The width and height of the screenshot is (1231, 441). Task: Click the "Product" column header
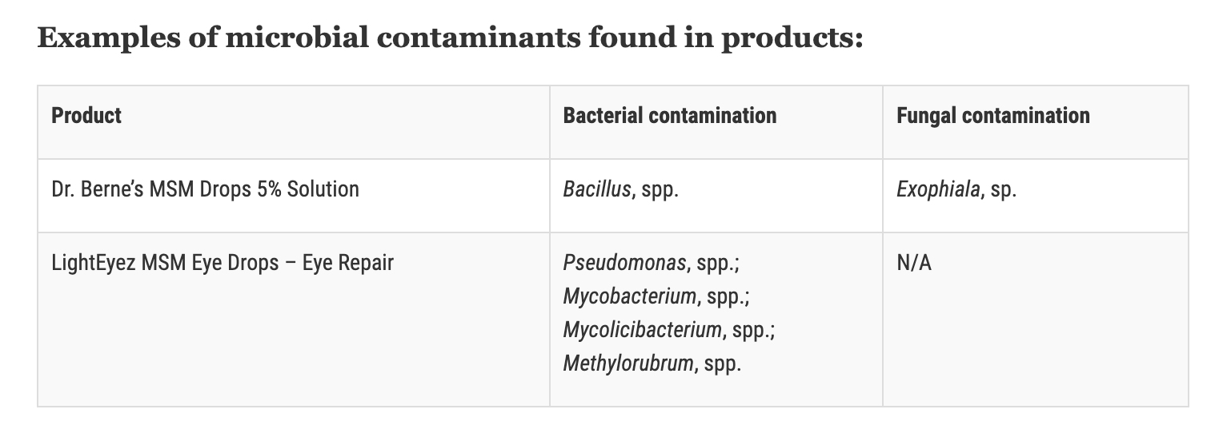point(86,116)
